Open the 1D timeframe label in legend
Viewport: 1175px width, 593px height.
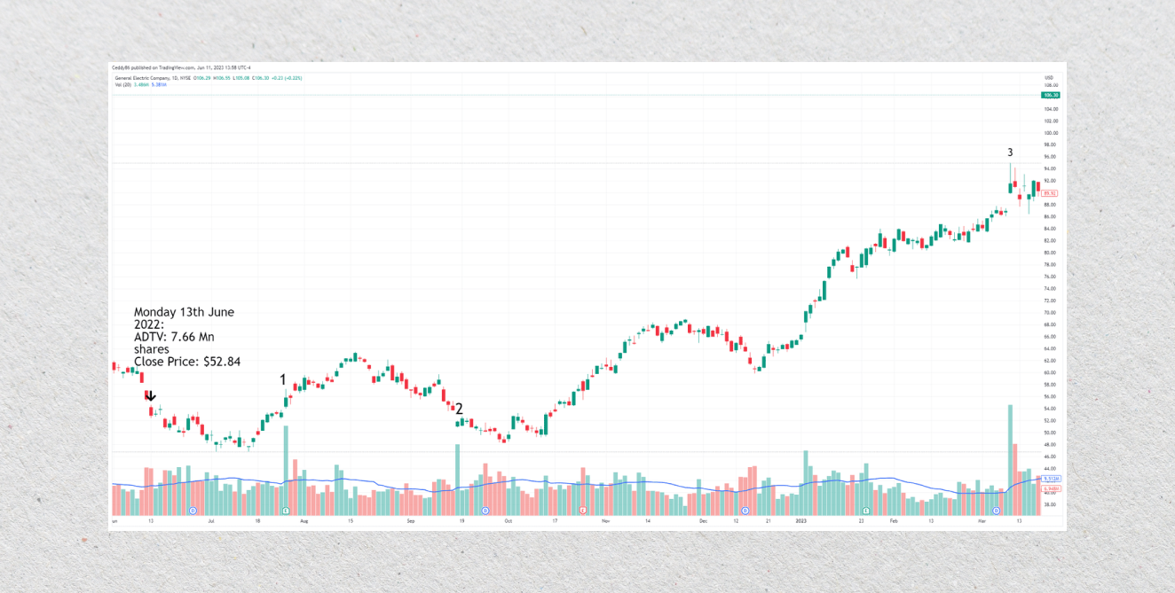(x=175, y=78)
